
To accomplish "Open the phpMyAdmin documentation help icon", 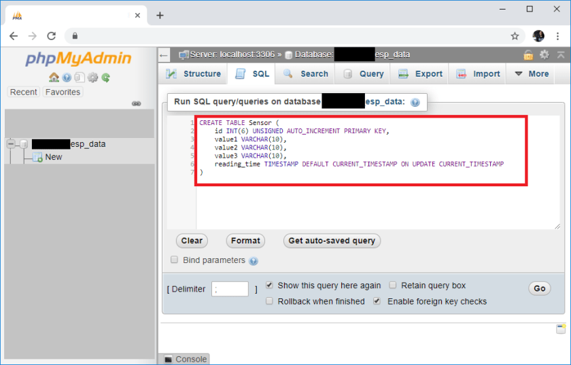I will pos(67,77).
